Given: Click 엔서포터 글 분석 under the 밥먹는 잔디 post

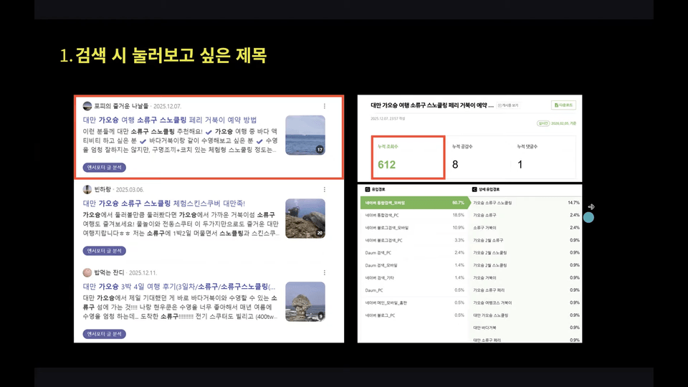Looking at the screenshot, I should 105,334.
